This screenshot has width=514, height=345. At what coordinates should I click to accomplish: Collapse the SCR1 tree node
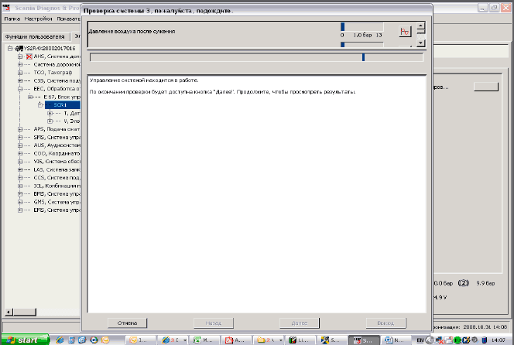(39, 104)
